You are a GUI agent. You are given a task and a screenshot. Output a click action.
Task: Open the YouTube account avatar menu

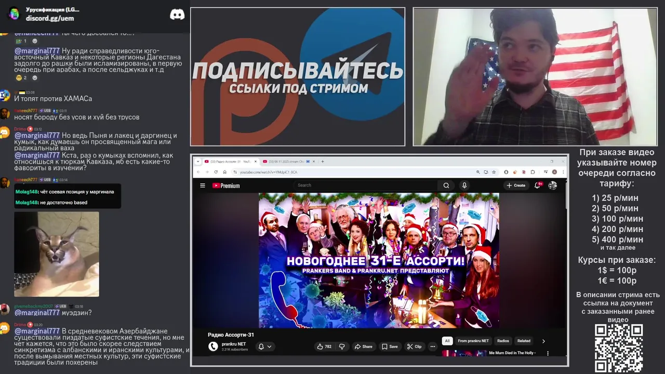[x=553, y=185]
